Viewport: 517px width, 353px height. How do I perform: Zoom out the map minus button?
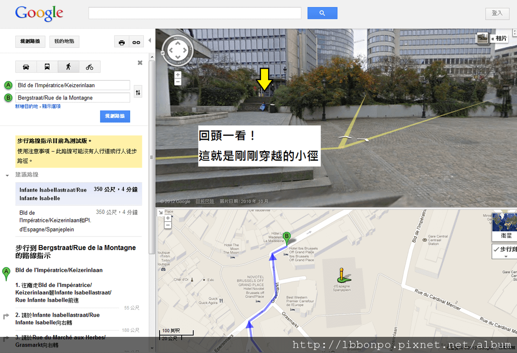pyautogui.click(x=168, y=225)
